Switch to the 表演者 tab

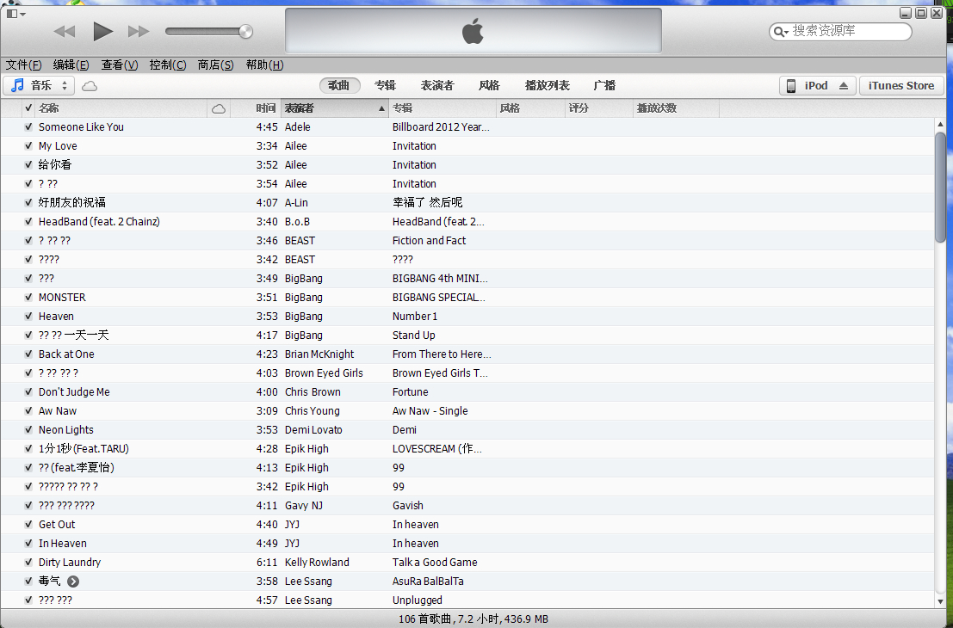pos(437,86)
